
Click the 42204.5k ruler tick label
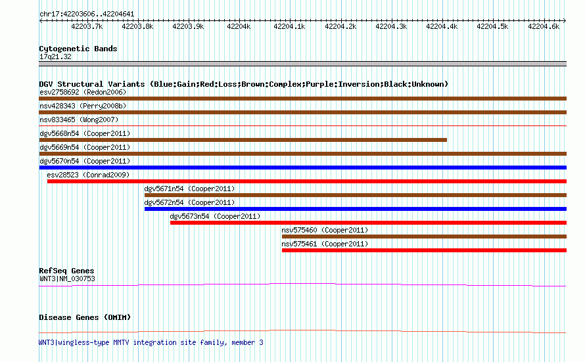pos(492,26)
